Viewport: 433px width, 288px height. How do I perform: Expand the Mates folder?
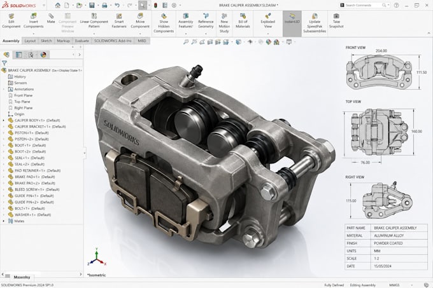point(4,221)
